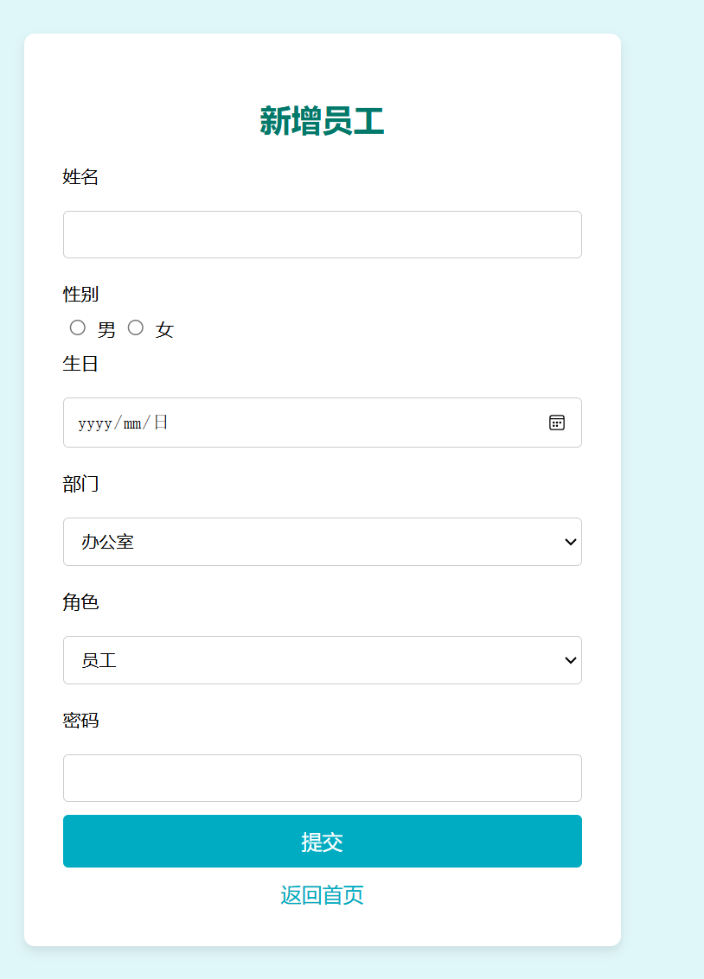This screenshot has height=979, width=704.
Task: Open the 部门 dropdown showing 办公室
Action: 322,542
